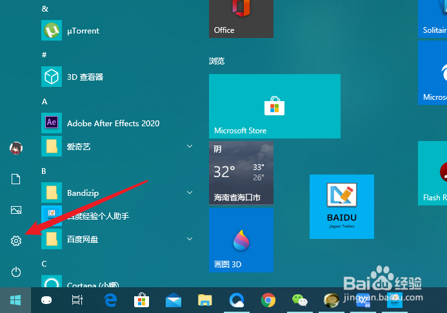This screenshot has height=313, width=447.
Task: Open Task View on the taskbar
Action: coord(77,300)
